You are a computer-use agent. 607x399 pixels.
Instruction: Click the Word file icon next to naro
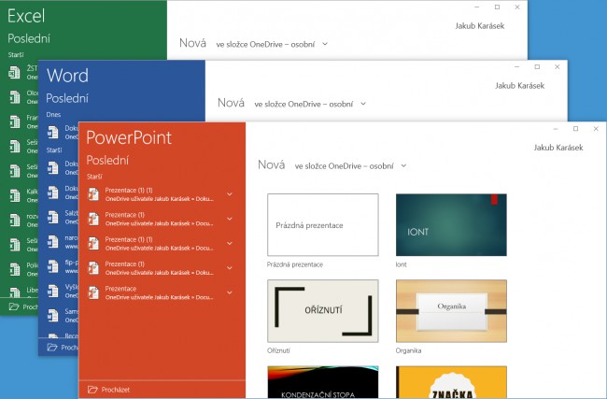coord(53,242)
